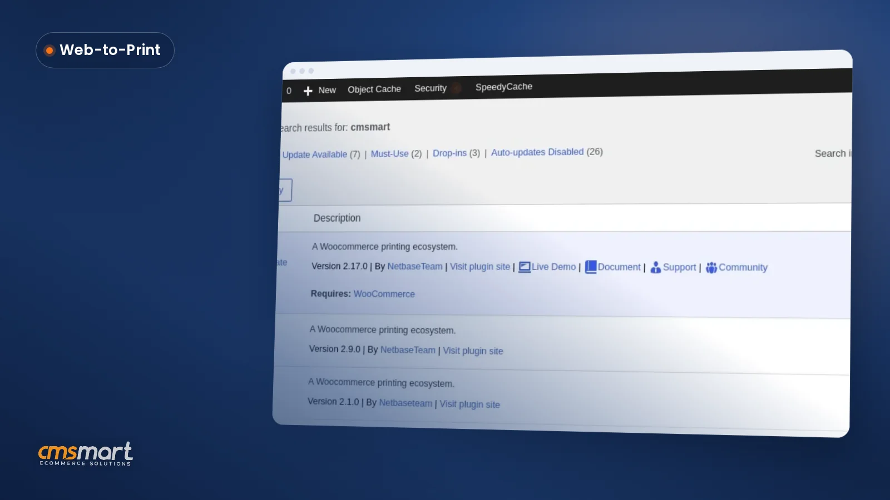Filter by Auto-updates Disabled plugins
Screen dimensions: 890x500
pyautogui.click(x=537, y=152)
